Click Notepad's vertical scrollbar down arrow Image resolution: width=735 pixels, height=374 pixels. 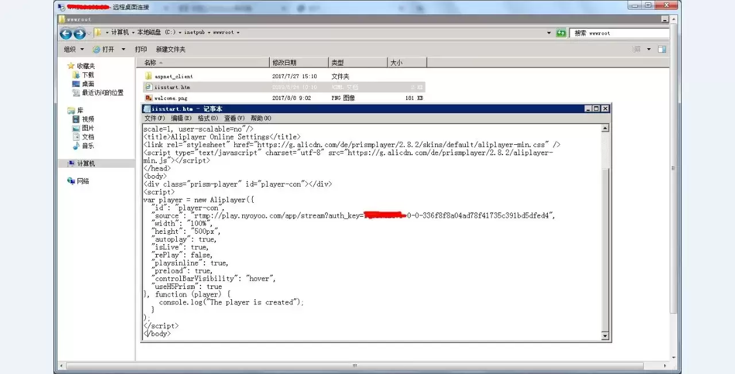click(605, 336)
